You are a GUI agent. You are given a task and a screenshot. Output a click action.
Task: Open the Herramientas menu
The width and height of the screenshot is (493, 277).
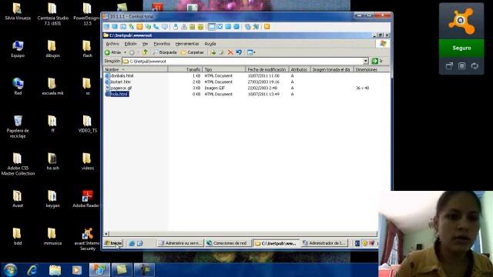[x=187, y=44]
